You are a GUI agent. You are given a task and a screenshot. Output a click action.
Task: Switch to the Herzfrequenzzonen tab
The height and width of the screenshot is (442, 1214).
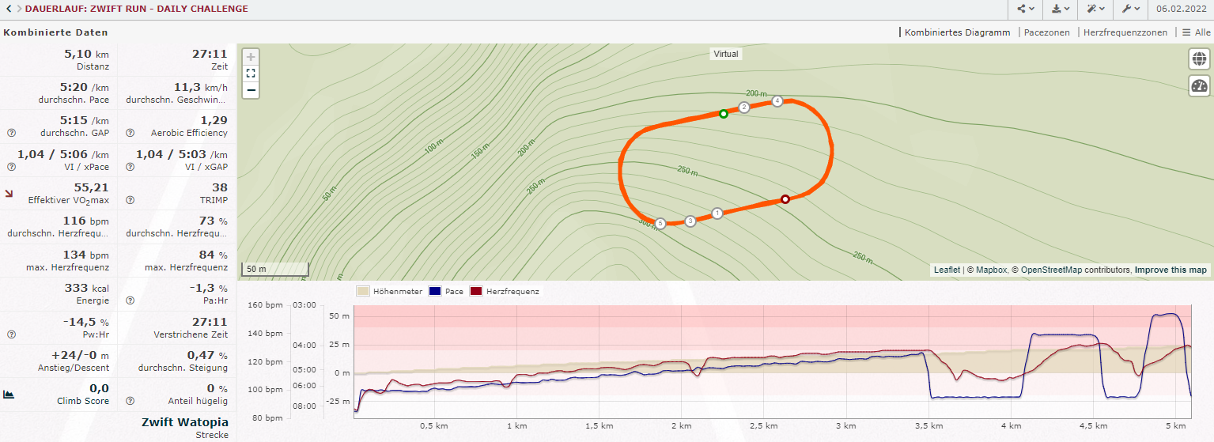click(x=1125, y=32)
